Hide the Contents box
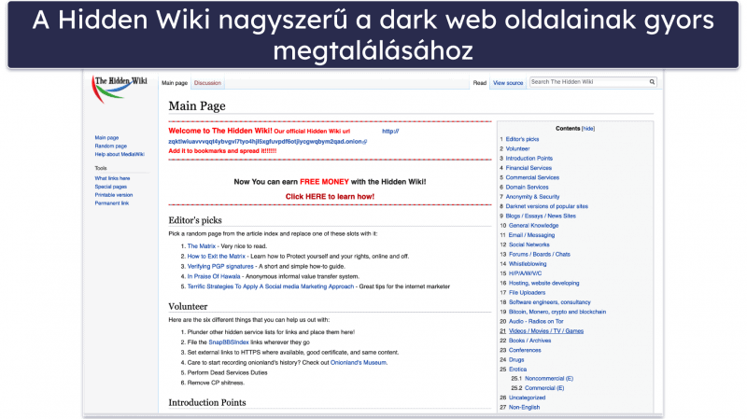Screen dimensions: 747x419 (x=588, y=129)
